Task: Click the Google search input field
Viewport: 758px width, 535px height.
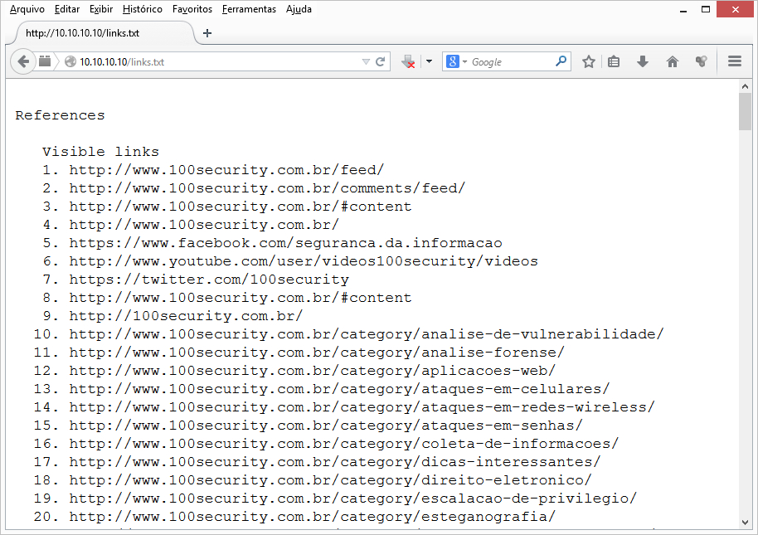Action: [510, 61]
